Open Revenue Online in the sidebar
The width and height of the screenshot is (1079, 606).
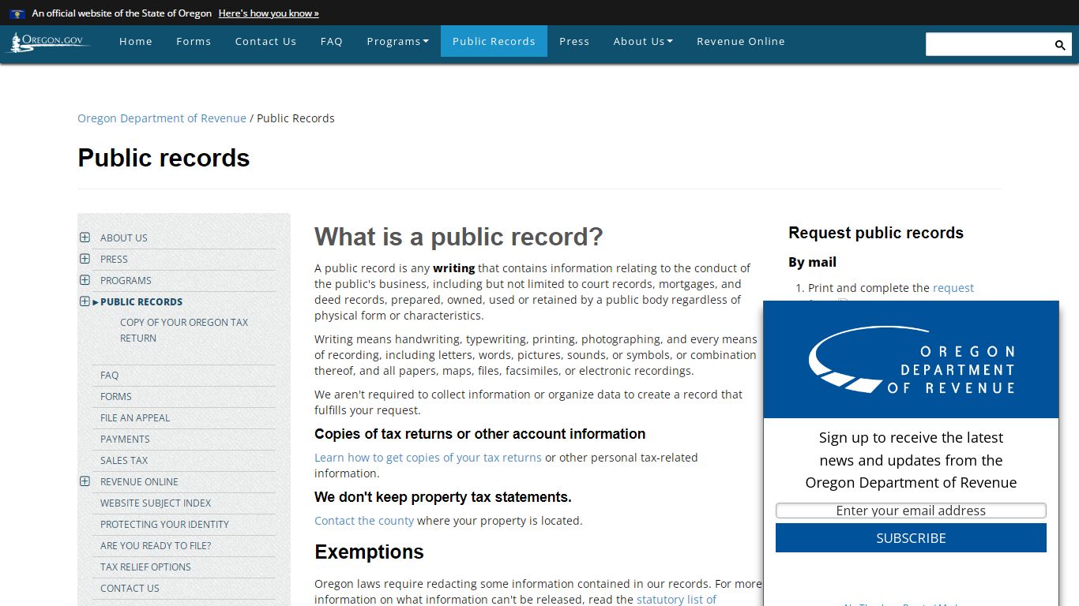point(139,482)
